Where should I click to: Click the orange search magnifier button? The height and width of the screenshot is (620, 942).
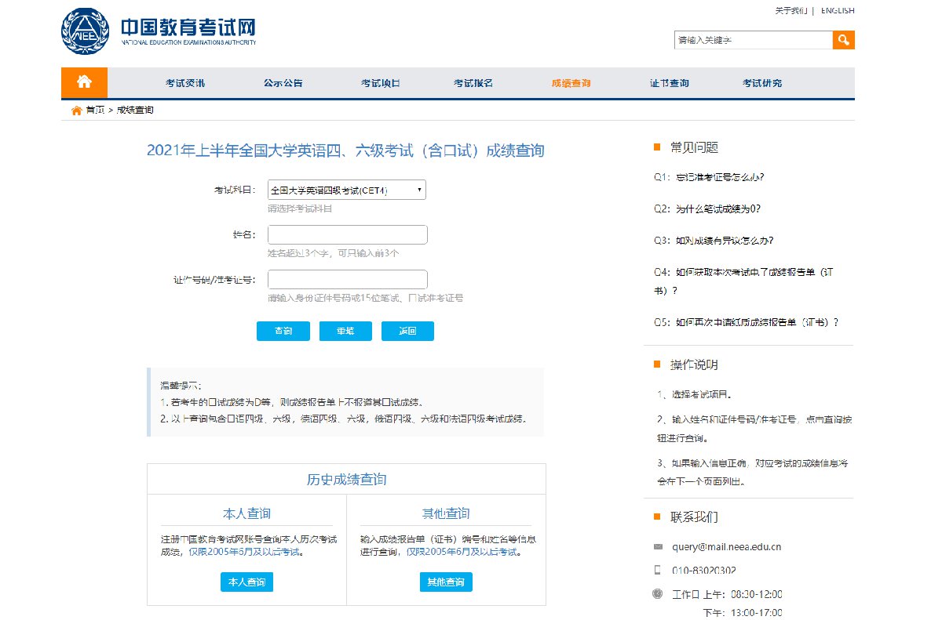click(x=843, y=40)
